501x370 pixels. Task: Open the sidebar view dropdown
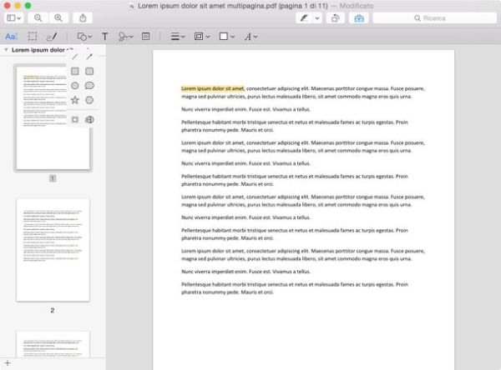(13, 18)
